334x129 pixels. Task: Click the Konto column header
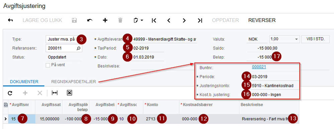coord(161,107)
